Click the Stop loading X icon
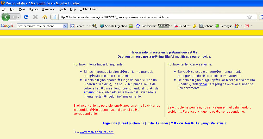The height and width of the screenshot is (139, 263). (35, 17)
